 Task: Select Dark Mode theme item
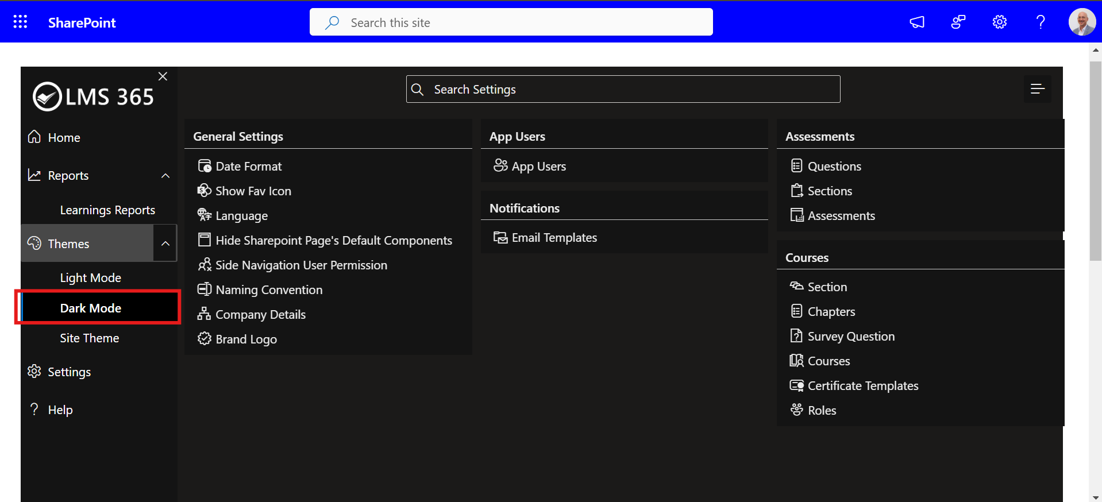tap(99, 308)
